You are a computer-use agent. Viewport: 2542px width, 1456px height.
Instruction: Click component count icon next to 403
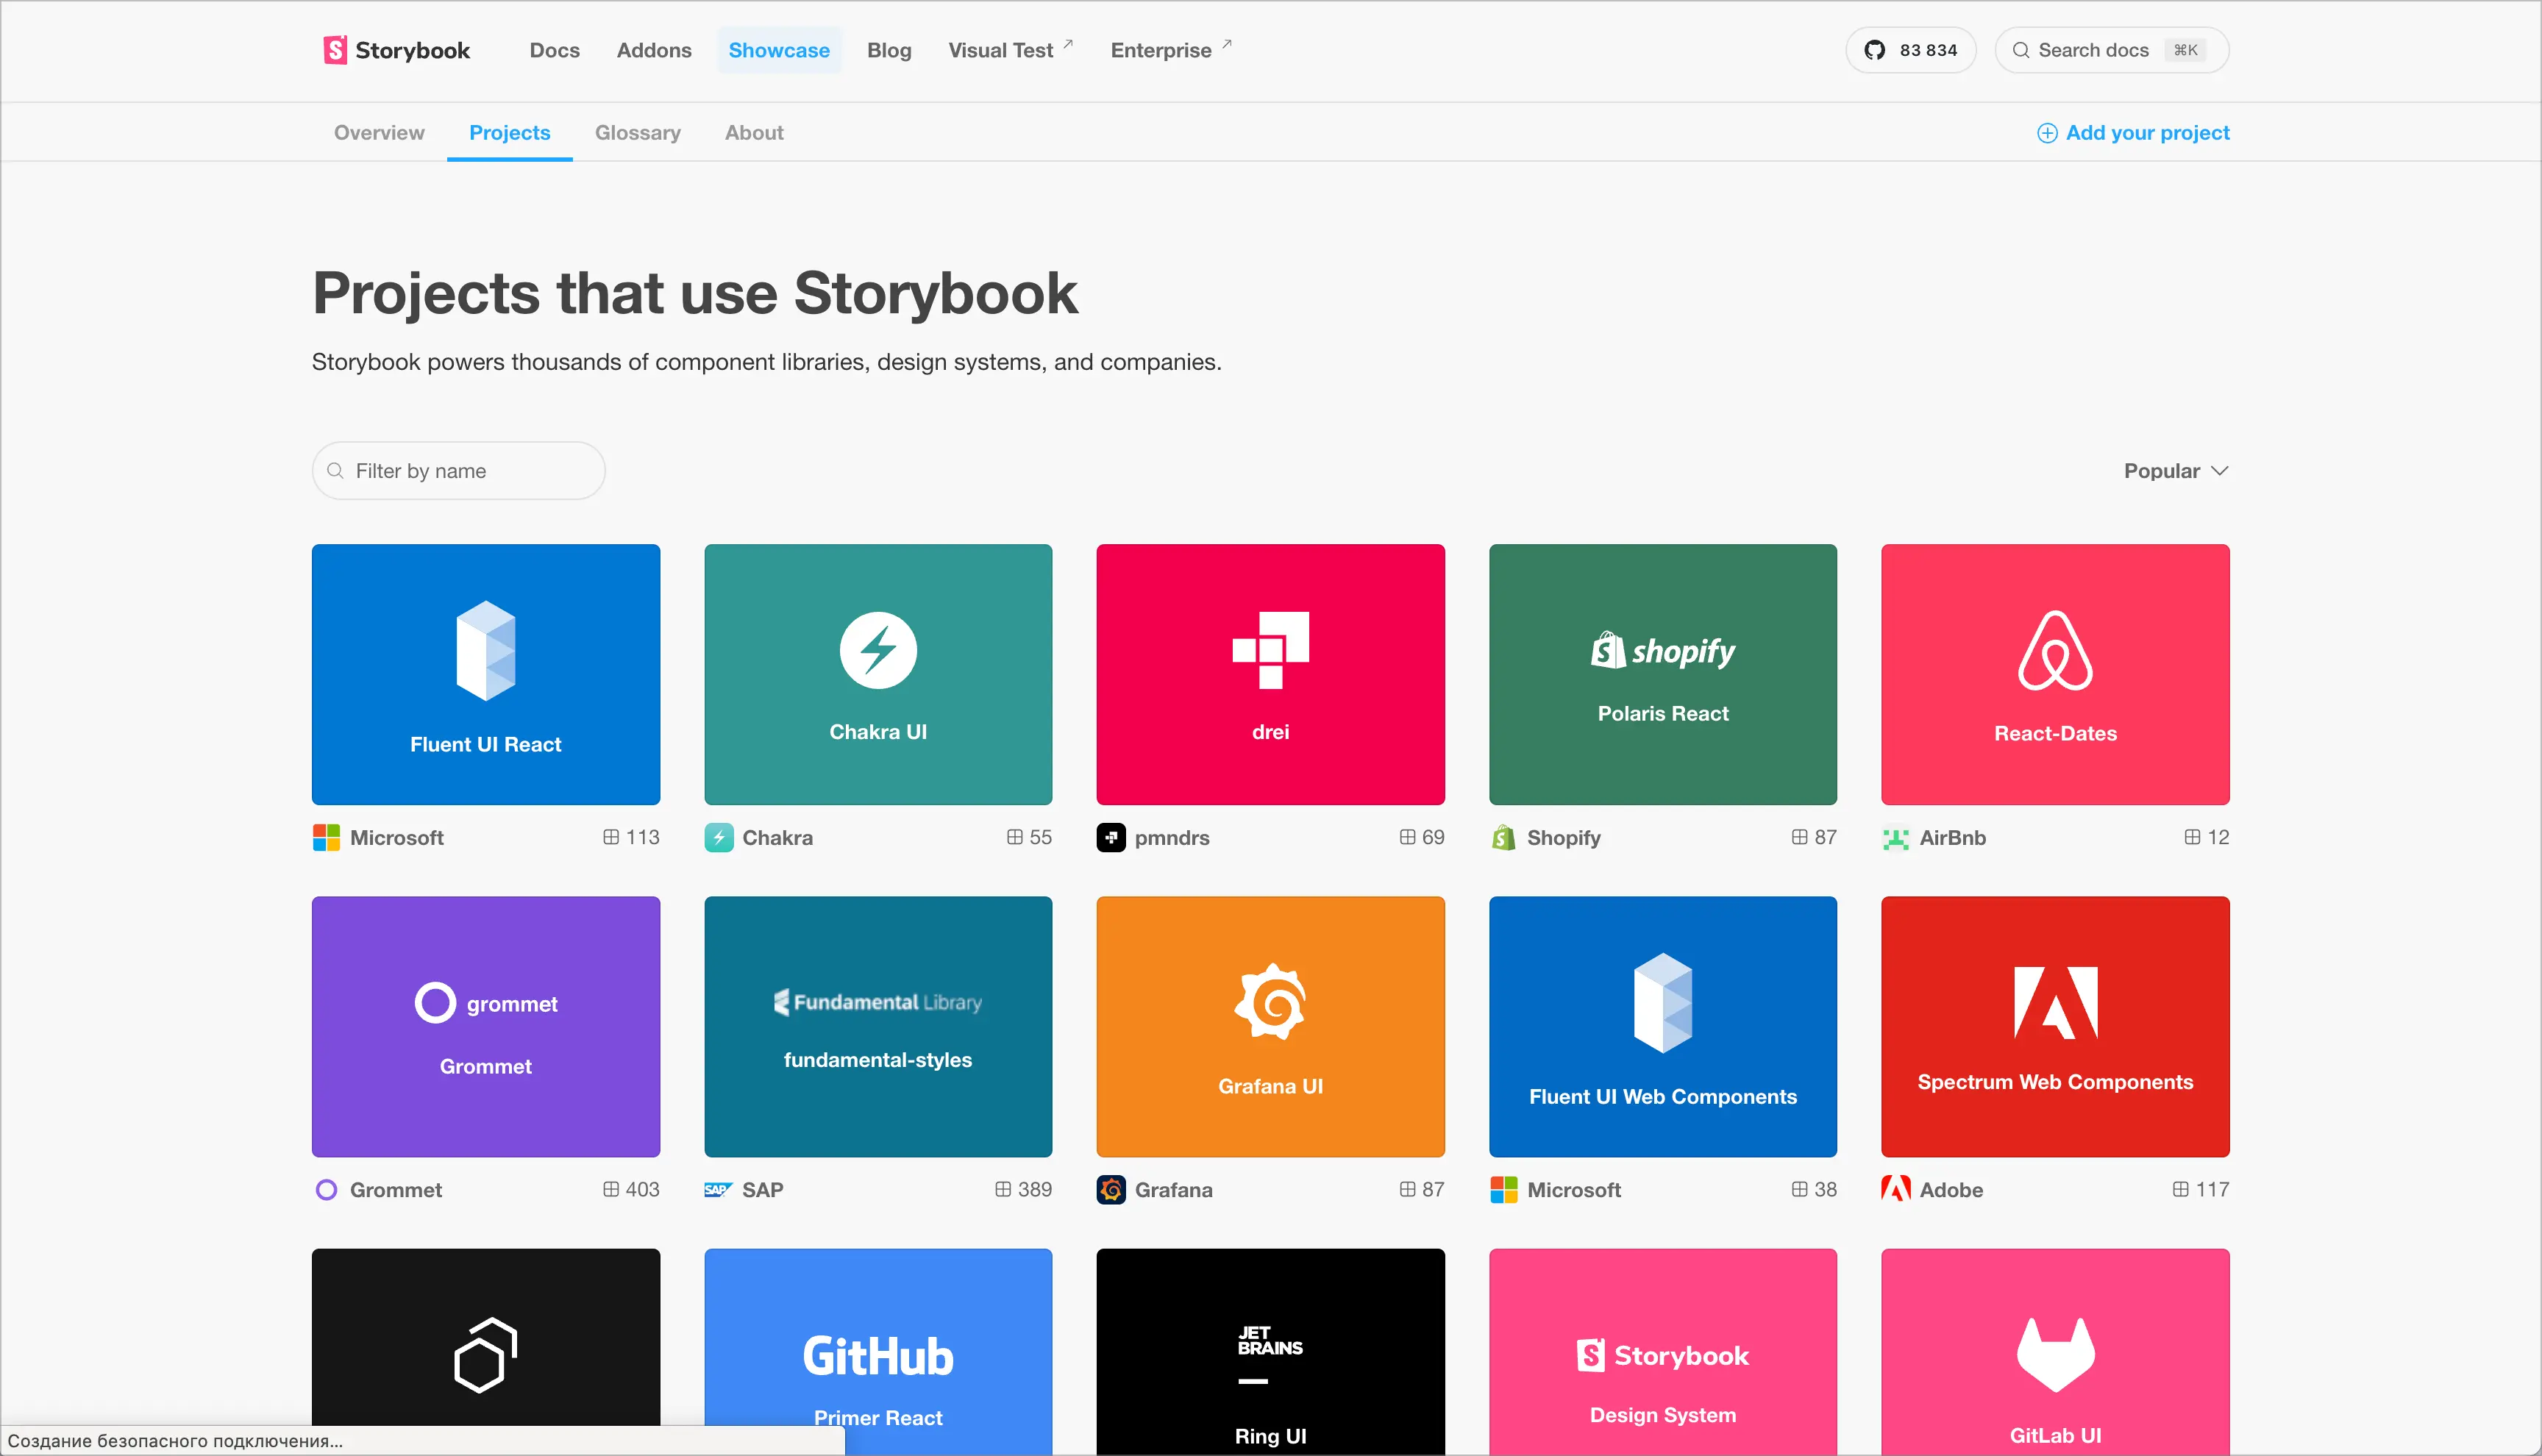611,1189
